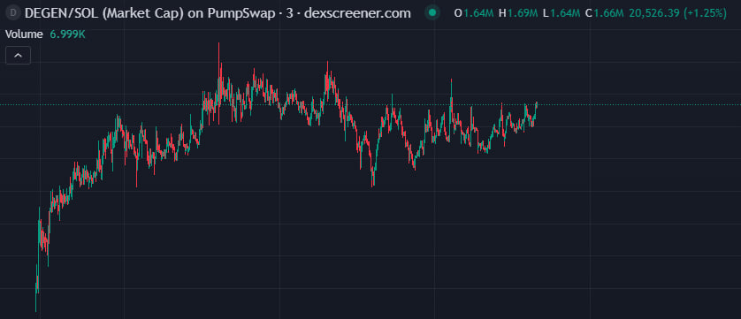Click the dotted current price line
The width and height of the screenshot is (741, 319).
click(x=370, y=105)
